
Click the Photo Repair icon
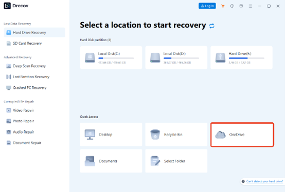pyautogui.click(x=9, y=121)
